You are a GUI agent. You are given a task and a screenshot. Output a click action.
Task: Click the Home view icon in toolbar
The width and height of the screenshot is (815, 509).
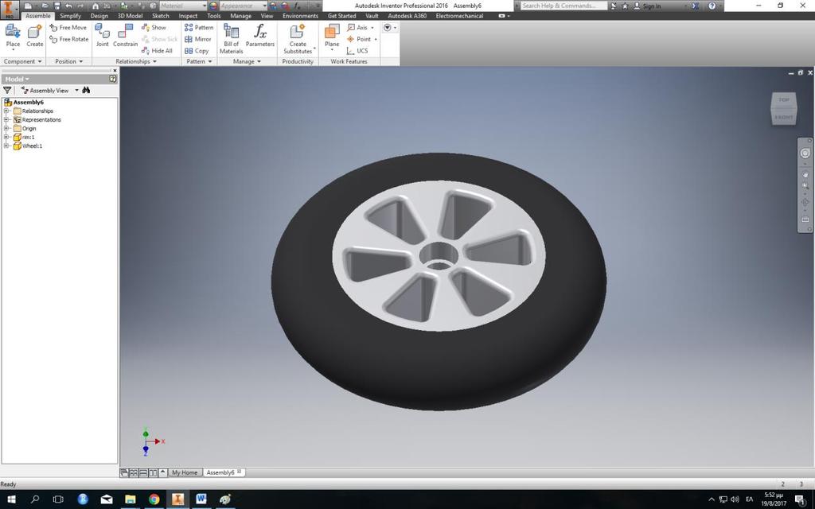pyautogui.click(x=96, y=6)
